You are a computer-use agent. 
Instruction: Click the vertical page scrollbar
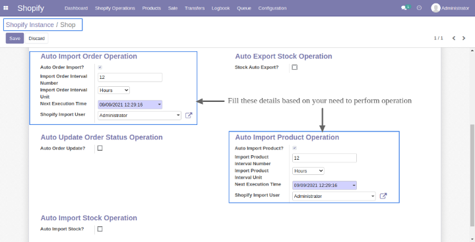click(x=472, y=175)
